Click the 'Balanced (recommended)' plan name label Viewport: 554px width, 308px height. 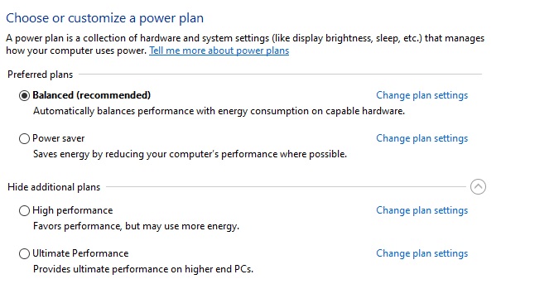coord(92,95)
